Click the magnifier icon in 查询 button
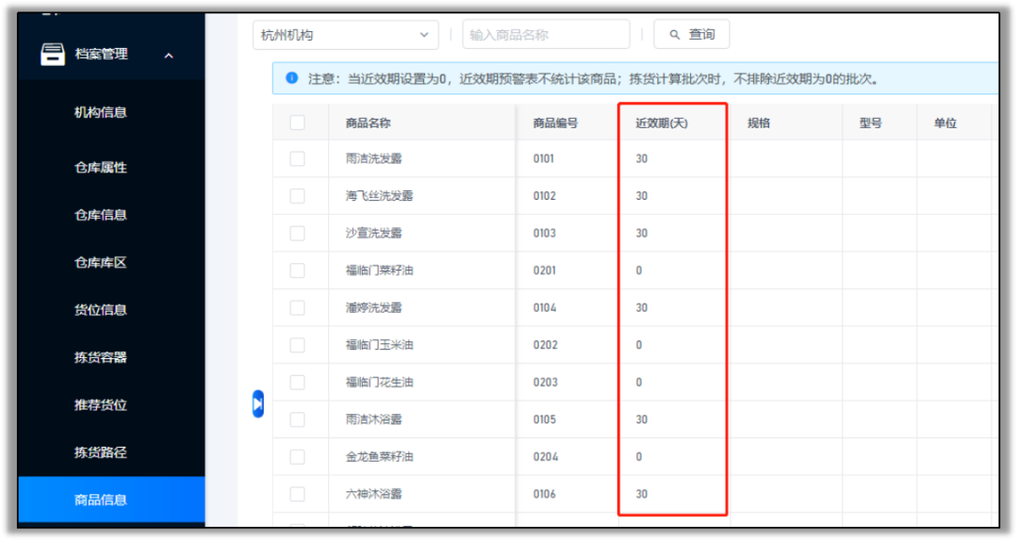The height and width of the screenshot is (542, 1018). (674, 35)
